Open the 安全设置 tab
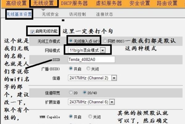Viewport: 185px width, 124px height. pos(140,3)
